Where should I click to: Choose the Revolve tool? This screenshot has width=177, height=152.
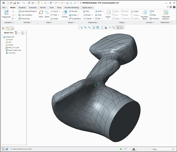[x=73, y=11]
